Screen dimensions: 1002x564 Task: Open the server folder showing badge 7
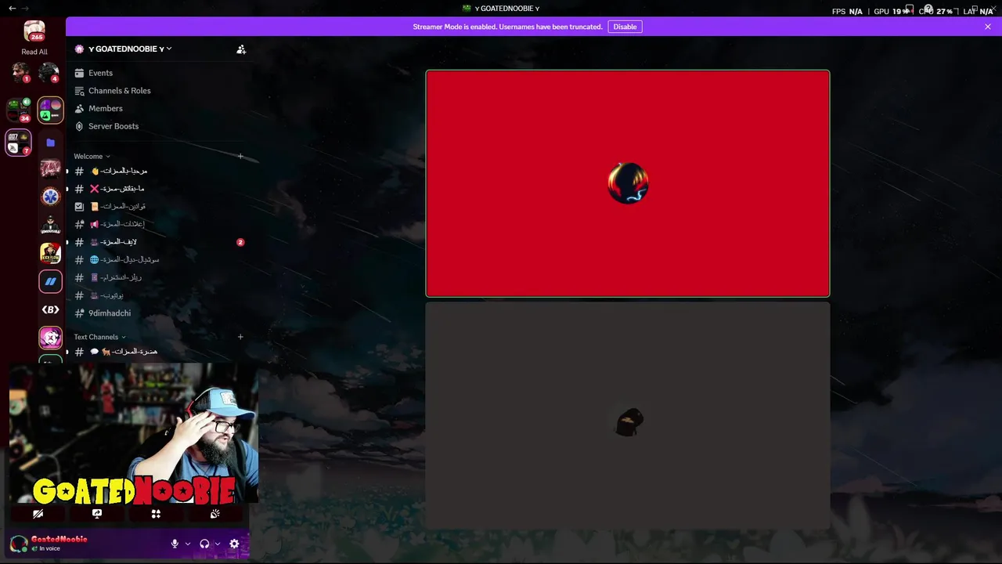[x=19, y=143]
